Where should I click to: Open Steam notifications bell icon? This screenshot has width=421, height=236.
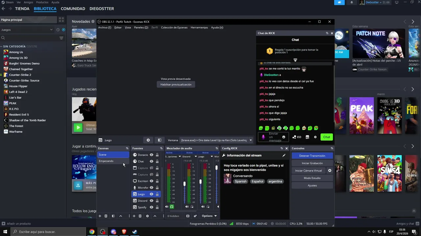click(x=352, y=2)
